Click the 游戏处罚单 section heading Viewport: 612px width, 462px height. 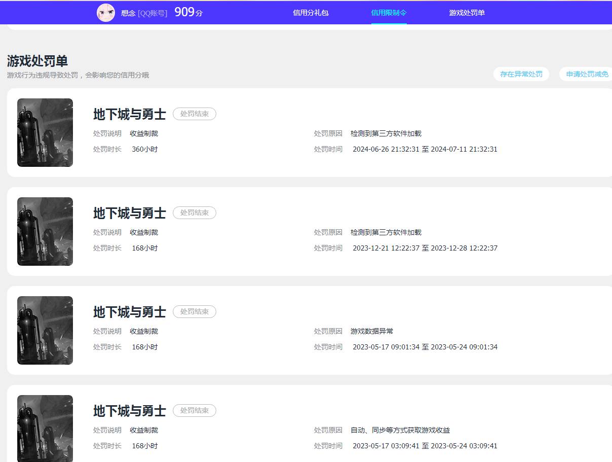(x=37, y=61)
